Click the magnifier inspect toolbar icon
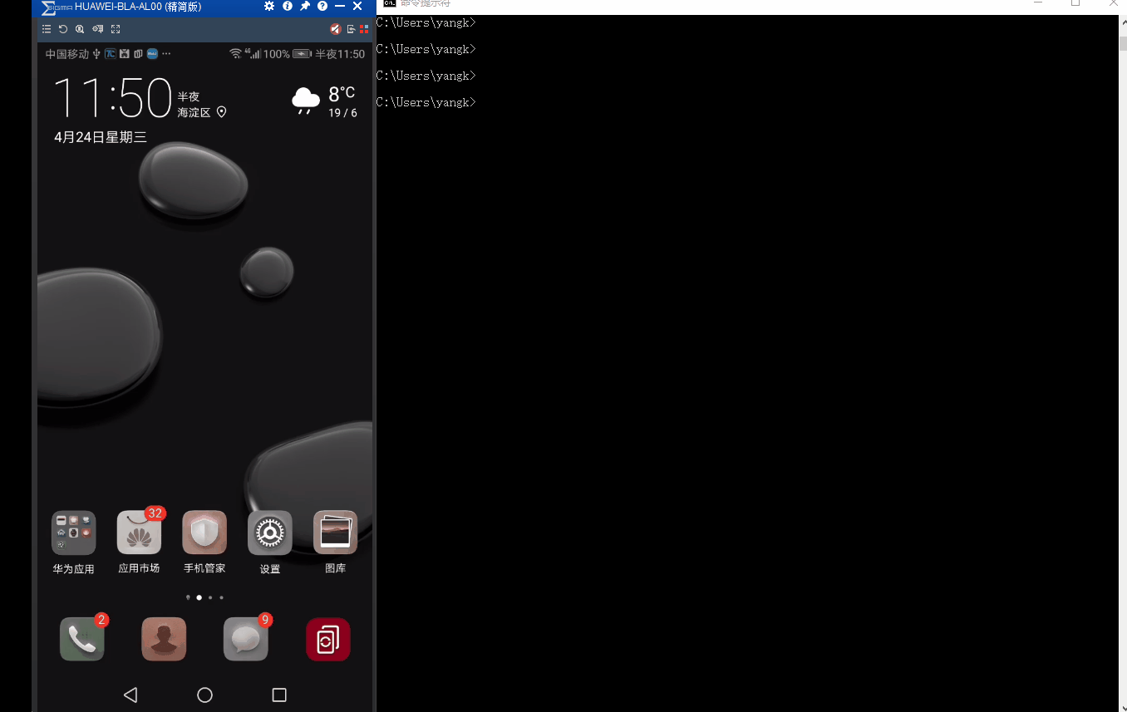The width and height of the screenshot is (1127, 712). coord(80,29)
